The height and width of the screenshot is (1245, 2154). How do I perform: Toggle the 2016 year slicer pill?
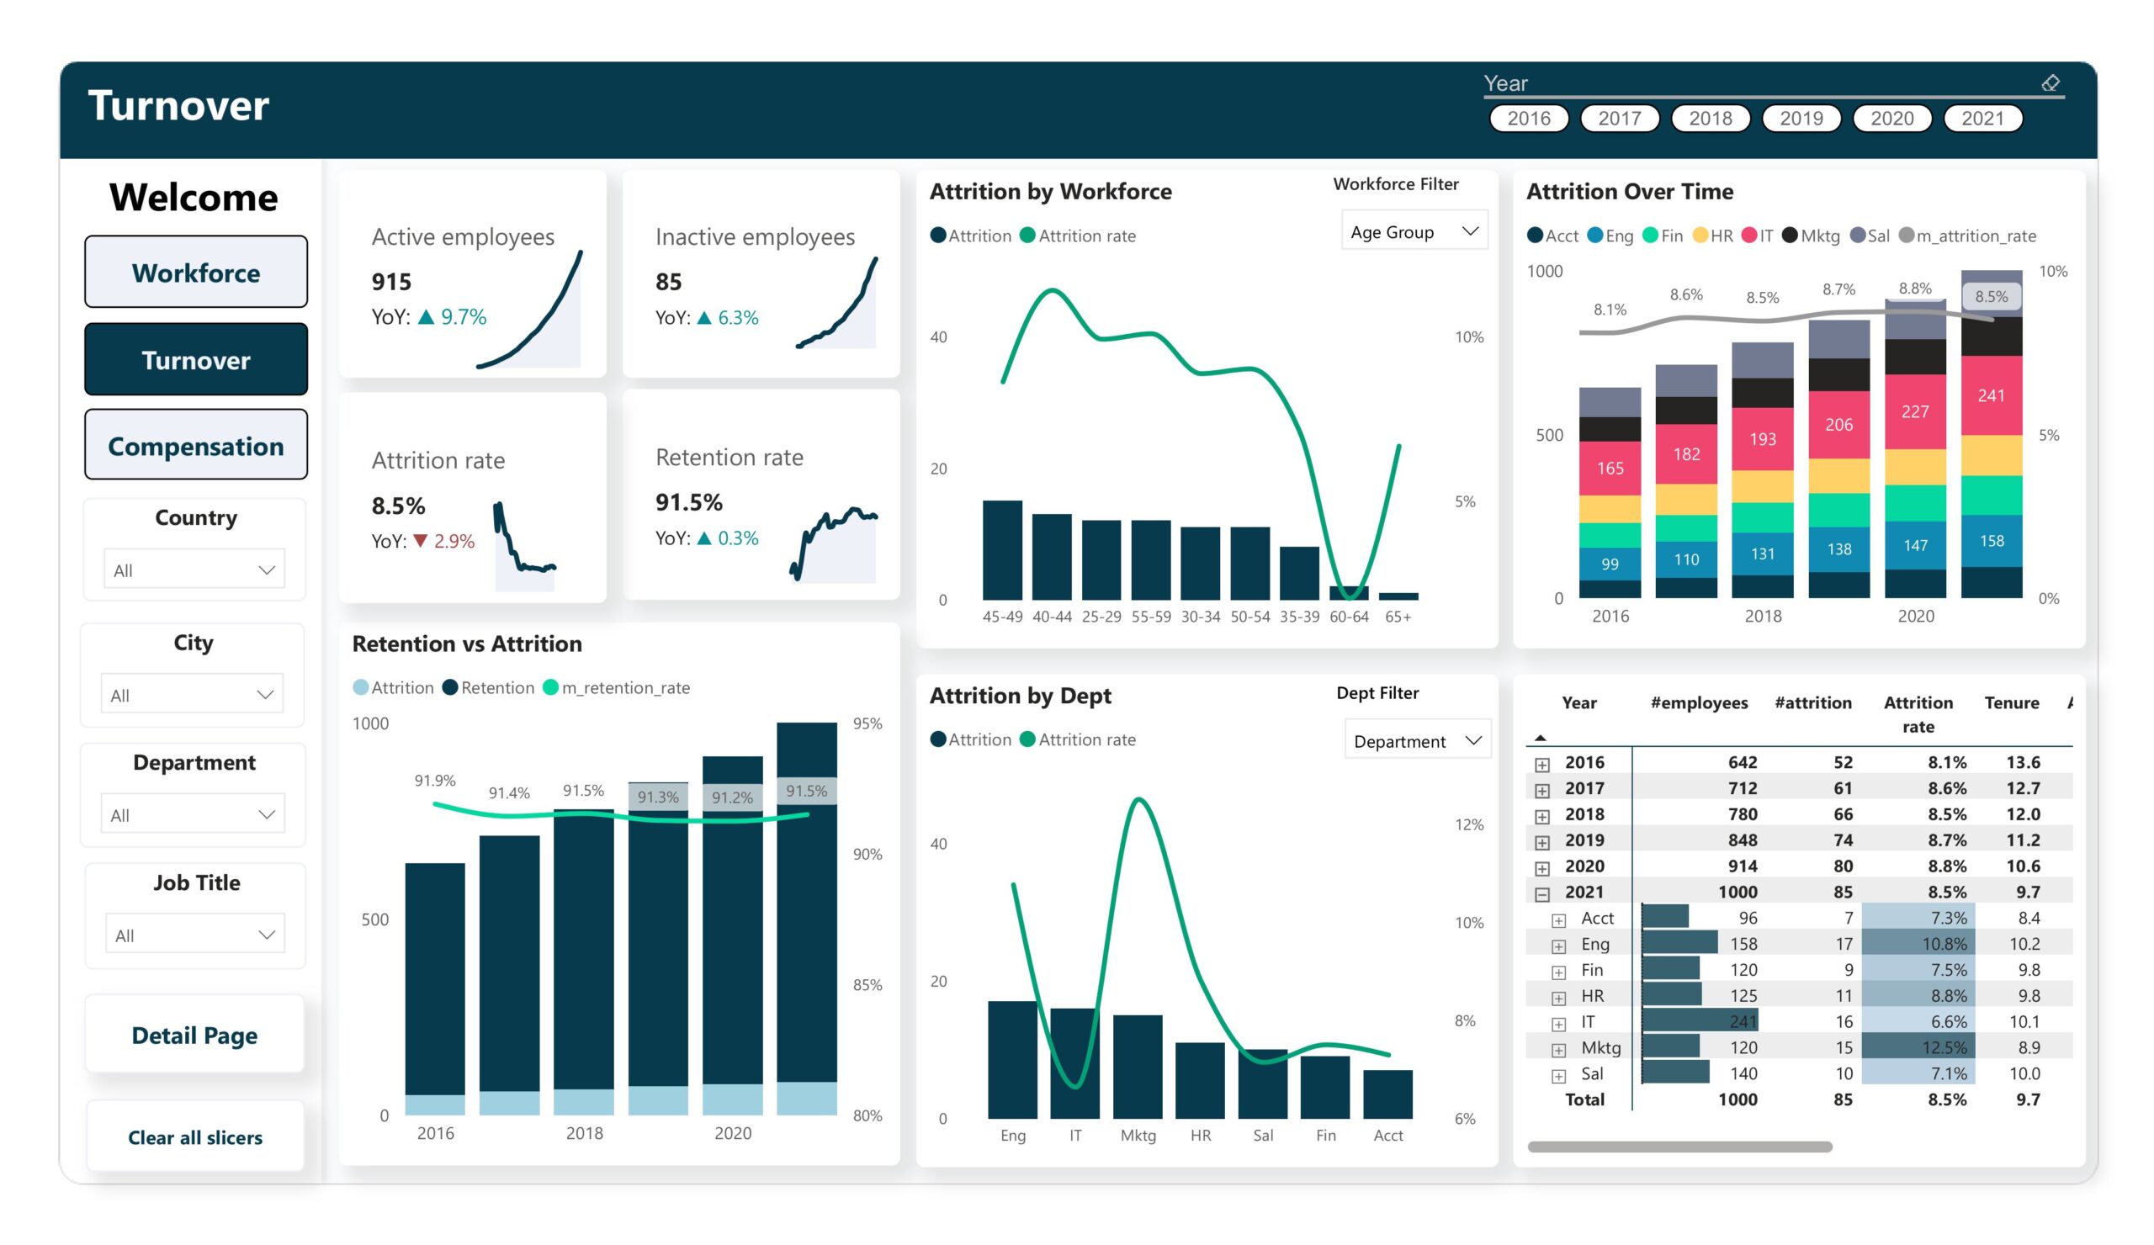click(1528, 118)
